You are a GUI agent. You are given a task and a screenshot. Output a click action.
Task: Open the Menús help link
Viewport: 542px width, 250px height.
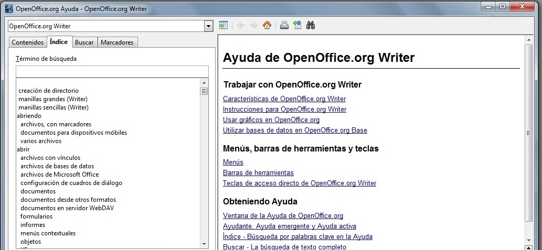pyautogui.click(x=233, y=162)
